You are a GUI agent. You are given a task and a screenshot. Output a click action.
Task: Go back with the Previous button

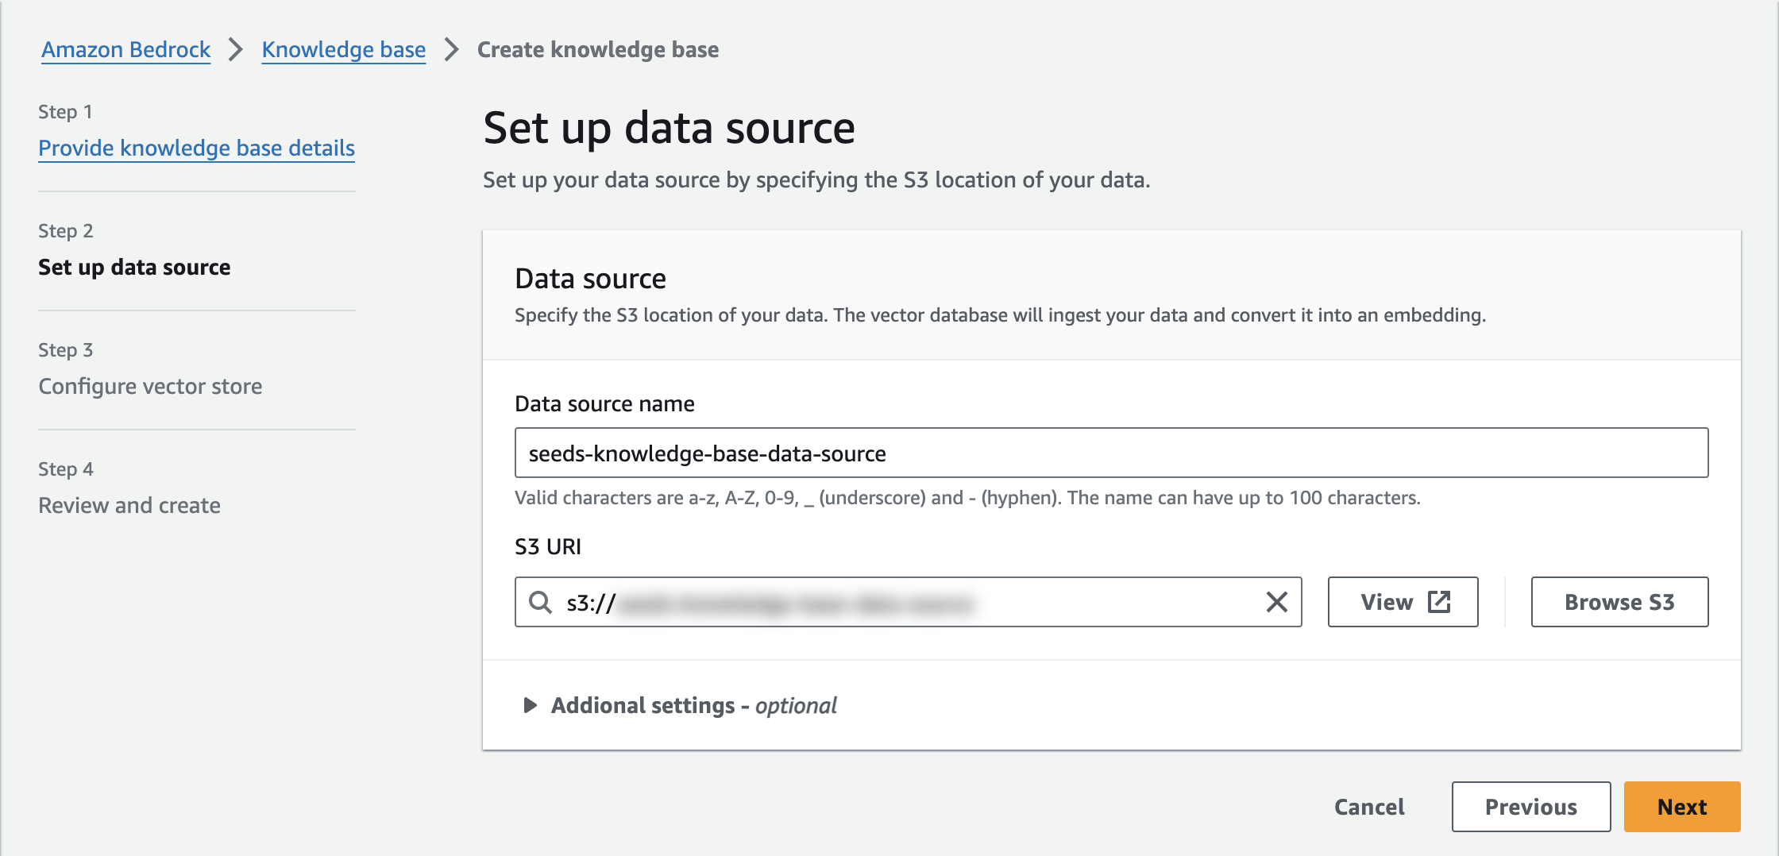coord(1530,807)
